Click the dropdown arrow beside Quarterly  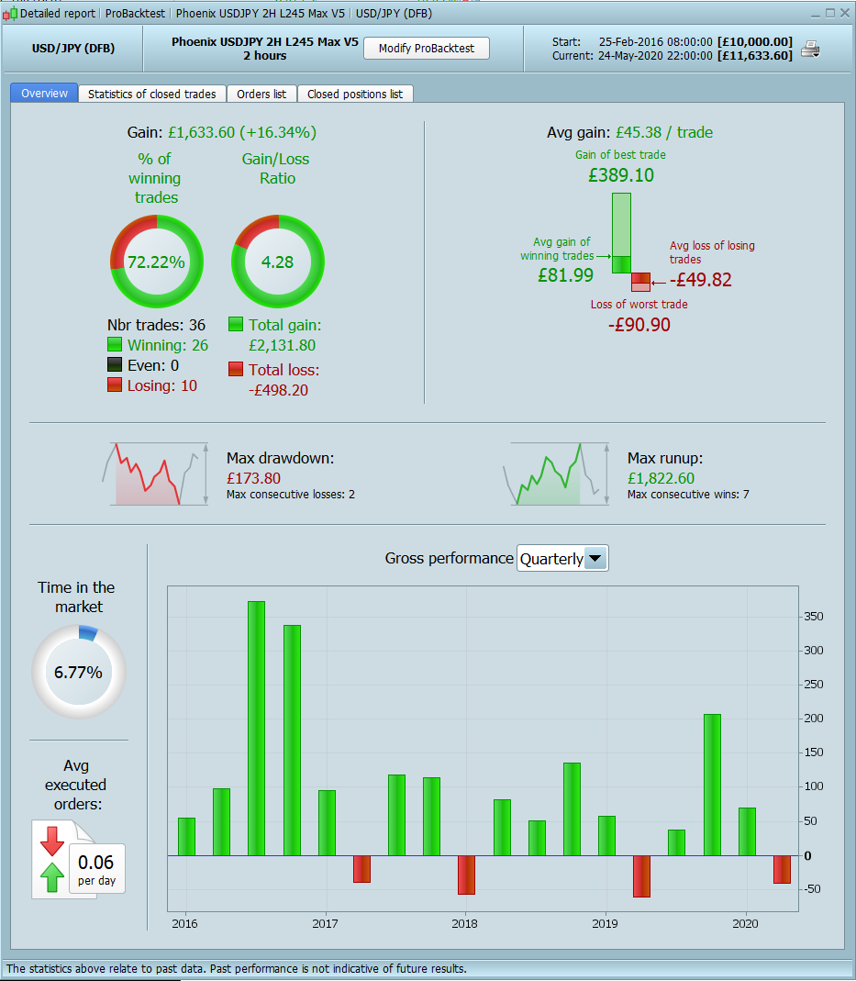pyautogui.click(x=595, y=558)
